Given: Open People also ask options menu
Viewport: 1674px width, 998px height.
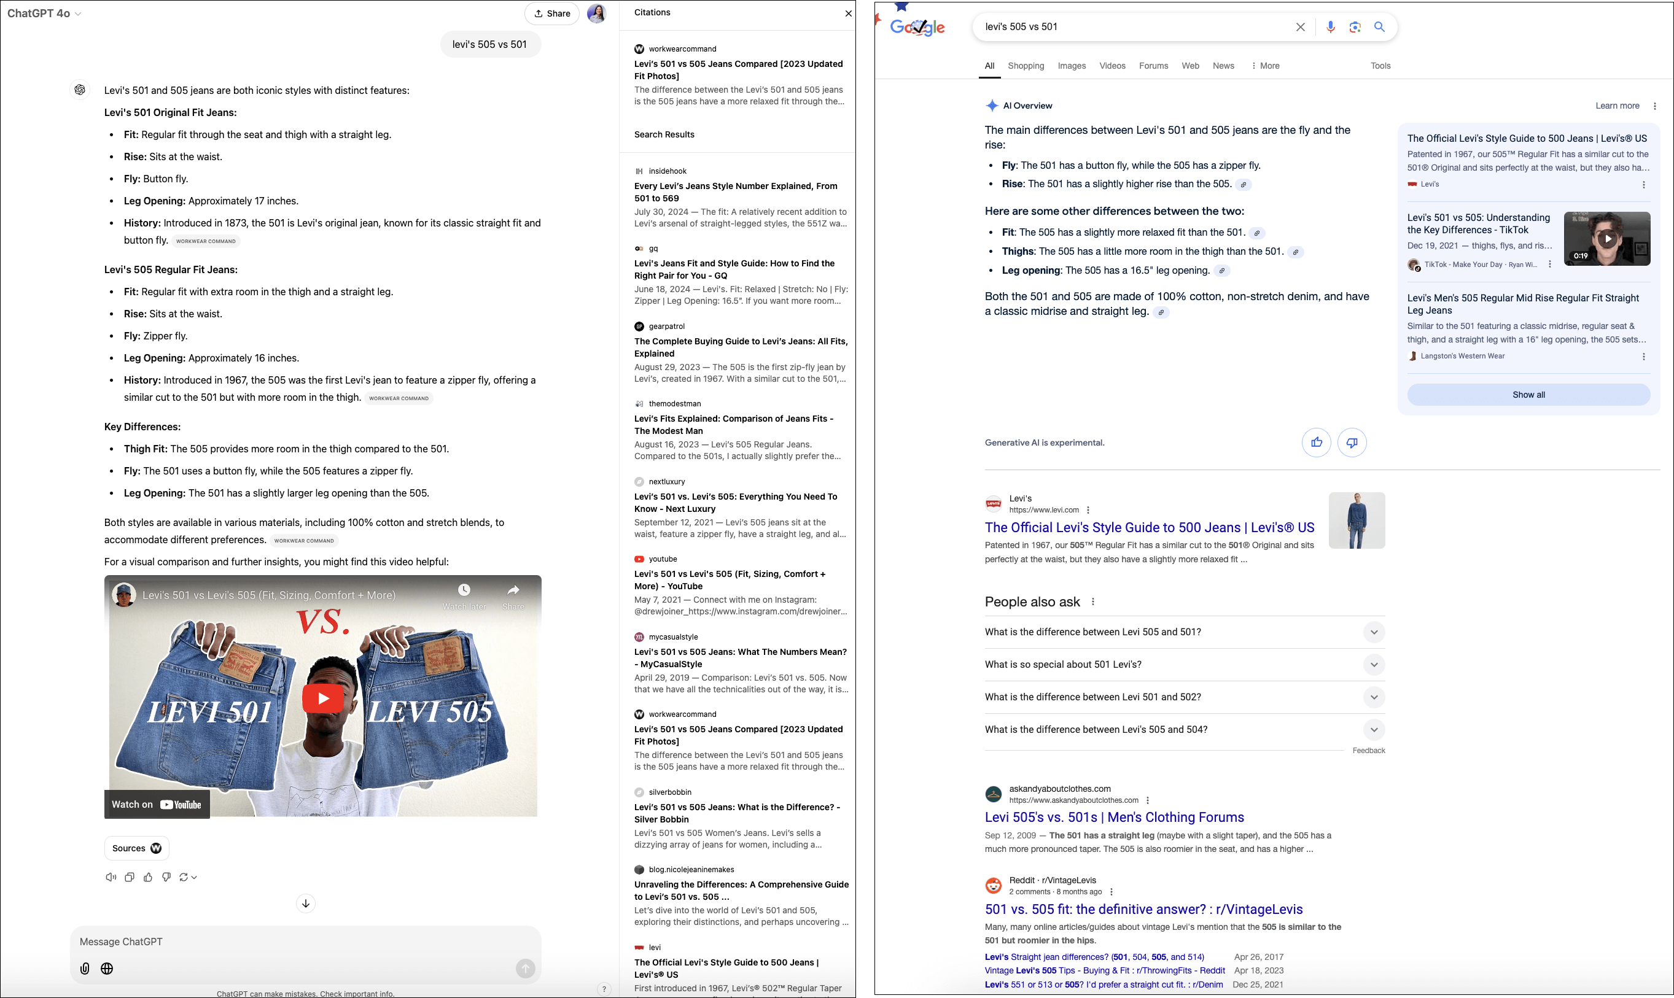Looking at the screenshot, I should coord(1092,602).
